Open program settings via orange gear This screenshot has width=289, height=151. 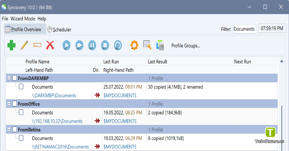click(x=134, y=45)
